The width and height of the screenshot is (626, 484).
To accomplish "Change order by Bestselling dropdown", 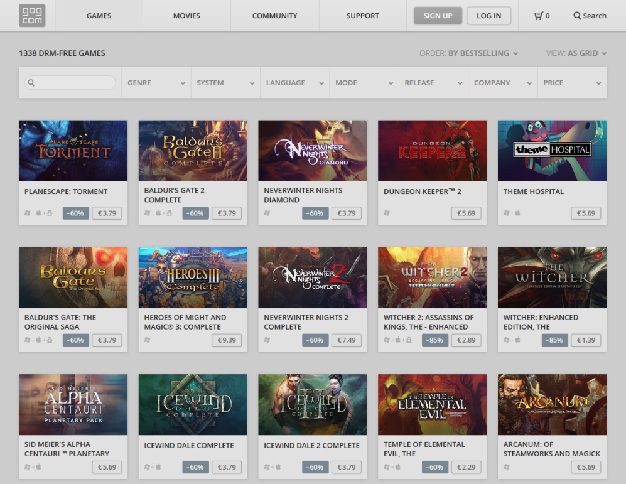I will [x=483, y=53].
